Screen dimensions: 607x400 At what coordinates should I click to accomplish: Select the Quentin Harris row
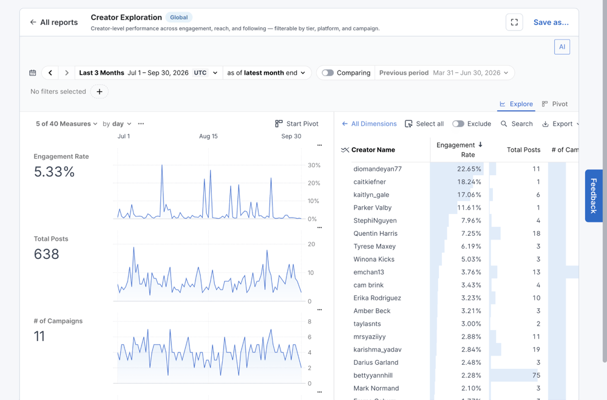tap(459, 233)
